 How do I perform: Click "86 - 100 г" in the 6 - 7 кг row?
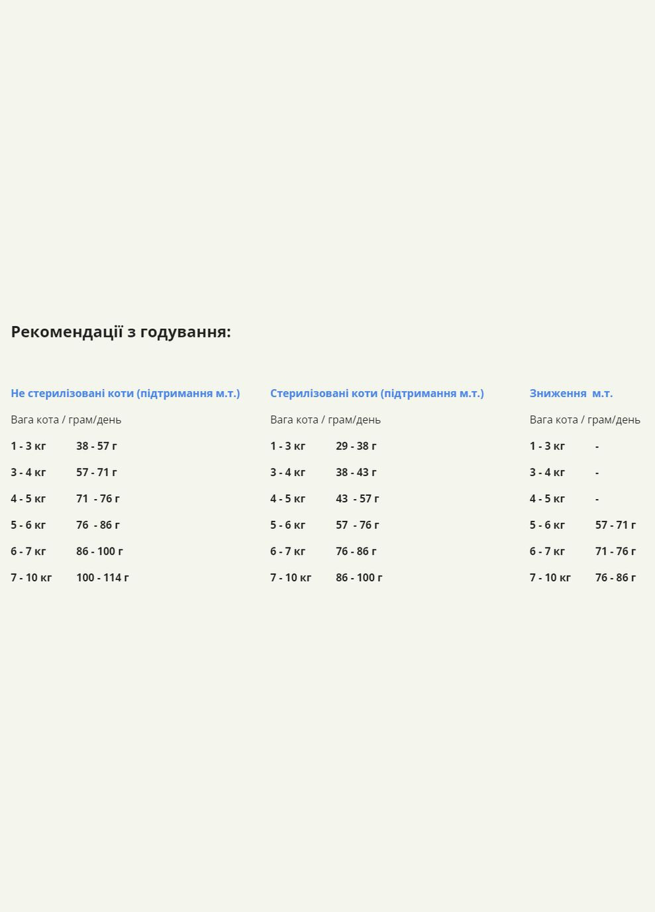pyautogui.click(x=99, y=551)
